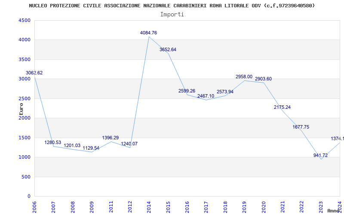
Task: Click the 3500 y-axis tick label
Action: click(25, 59)
